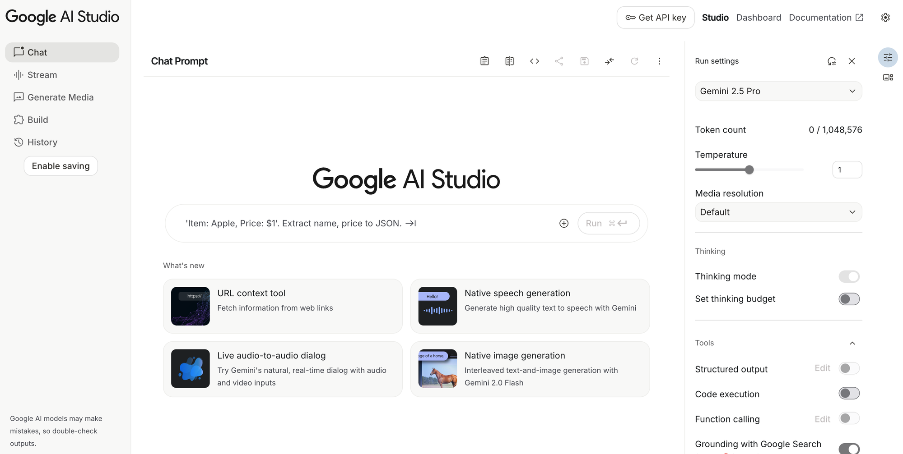Click the Live audio-to-audio dialog thumbnail
Viewport: 903px width, 454px height.
point(191,368)
